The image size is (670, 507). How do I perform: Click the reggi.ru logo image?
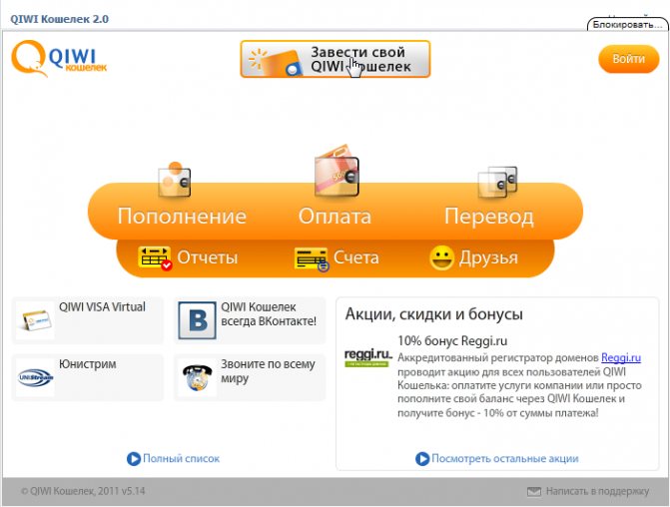tap(367, 358)
